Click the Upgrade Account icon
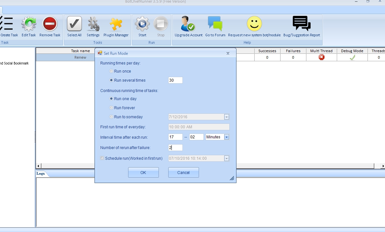The image size is (385, 232). 188,24
